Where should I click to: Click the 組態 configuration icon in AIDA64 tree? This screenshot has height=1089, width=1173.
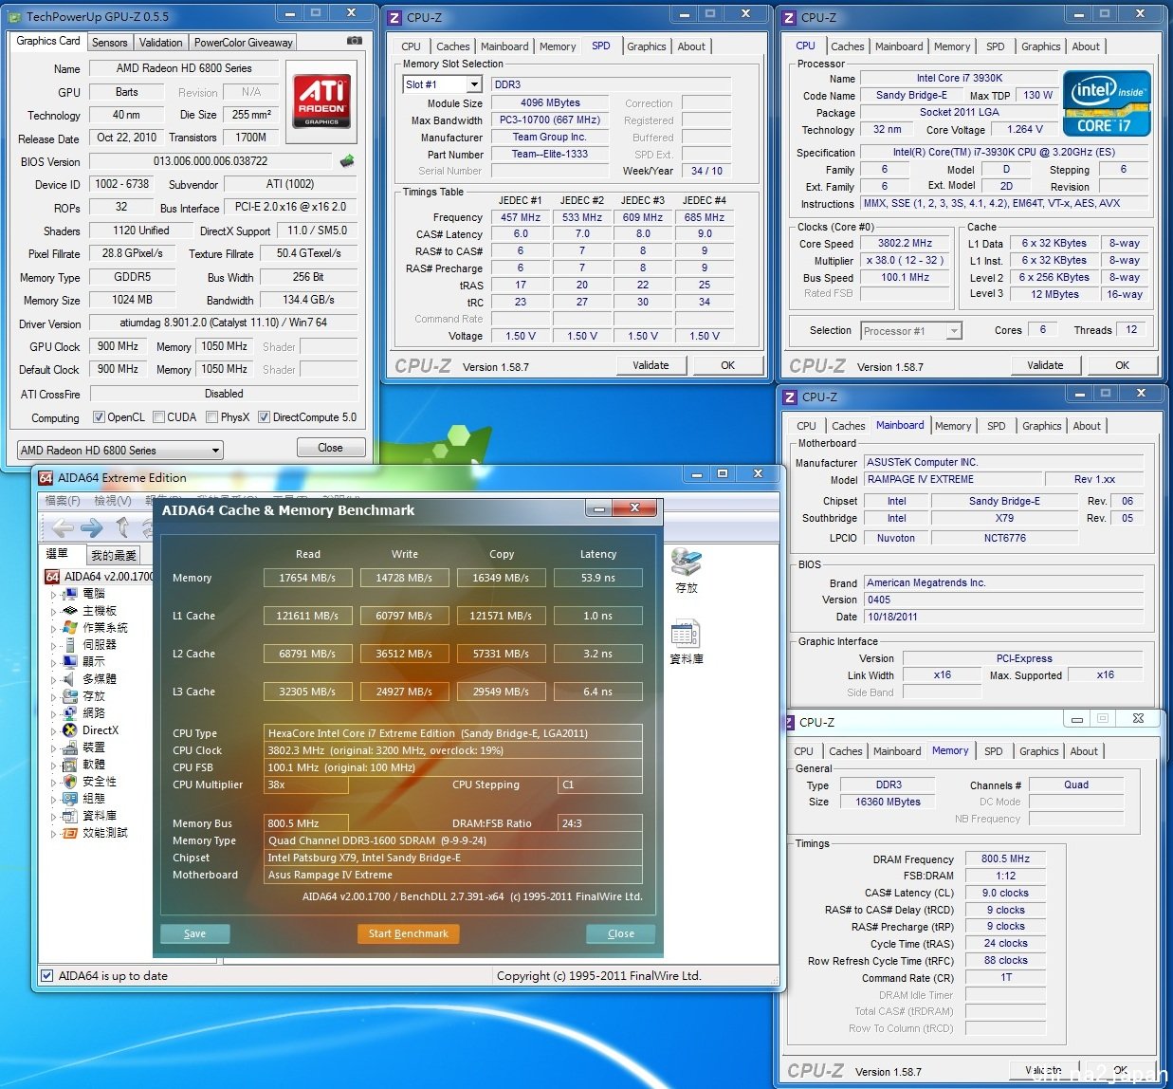[x=69, y=799]
